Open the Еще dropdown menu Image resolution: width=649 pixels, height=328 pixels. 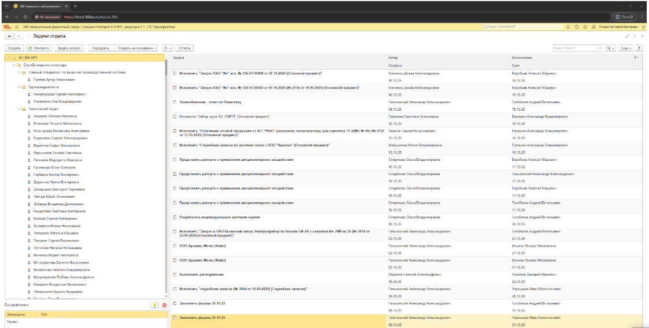[x=625, y=48]
